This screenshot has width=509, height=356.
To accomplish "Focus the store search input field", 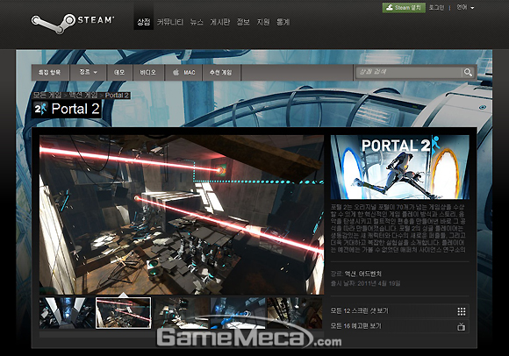I will coord(409,72).
